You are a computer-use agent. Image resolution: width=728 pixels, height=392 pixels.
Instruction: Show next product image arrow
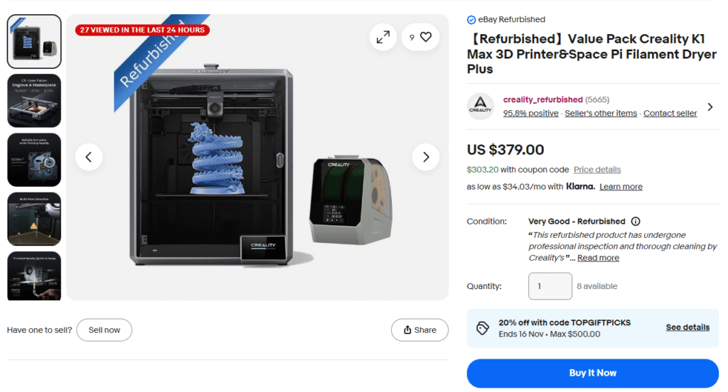pos(426,157)
